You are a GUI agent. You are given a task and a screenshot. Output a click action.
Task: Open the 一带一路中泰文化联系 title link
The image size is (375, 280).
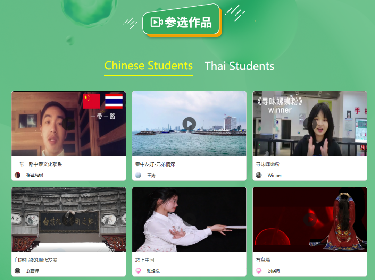[38, 164]
